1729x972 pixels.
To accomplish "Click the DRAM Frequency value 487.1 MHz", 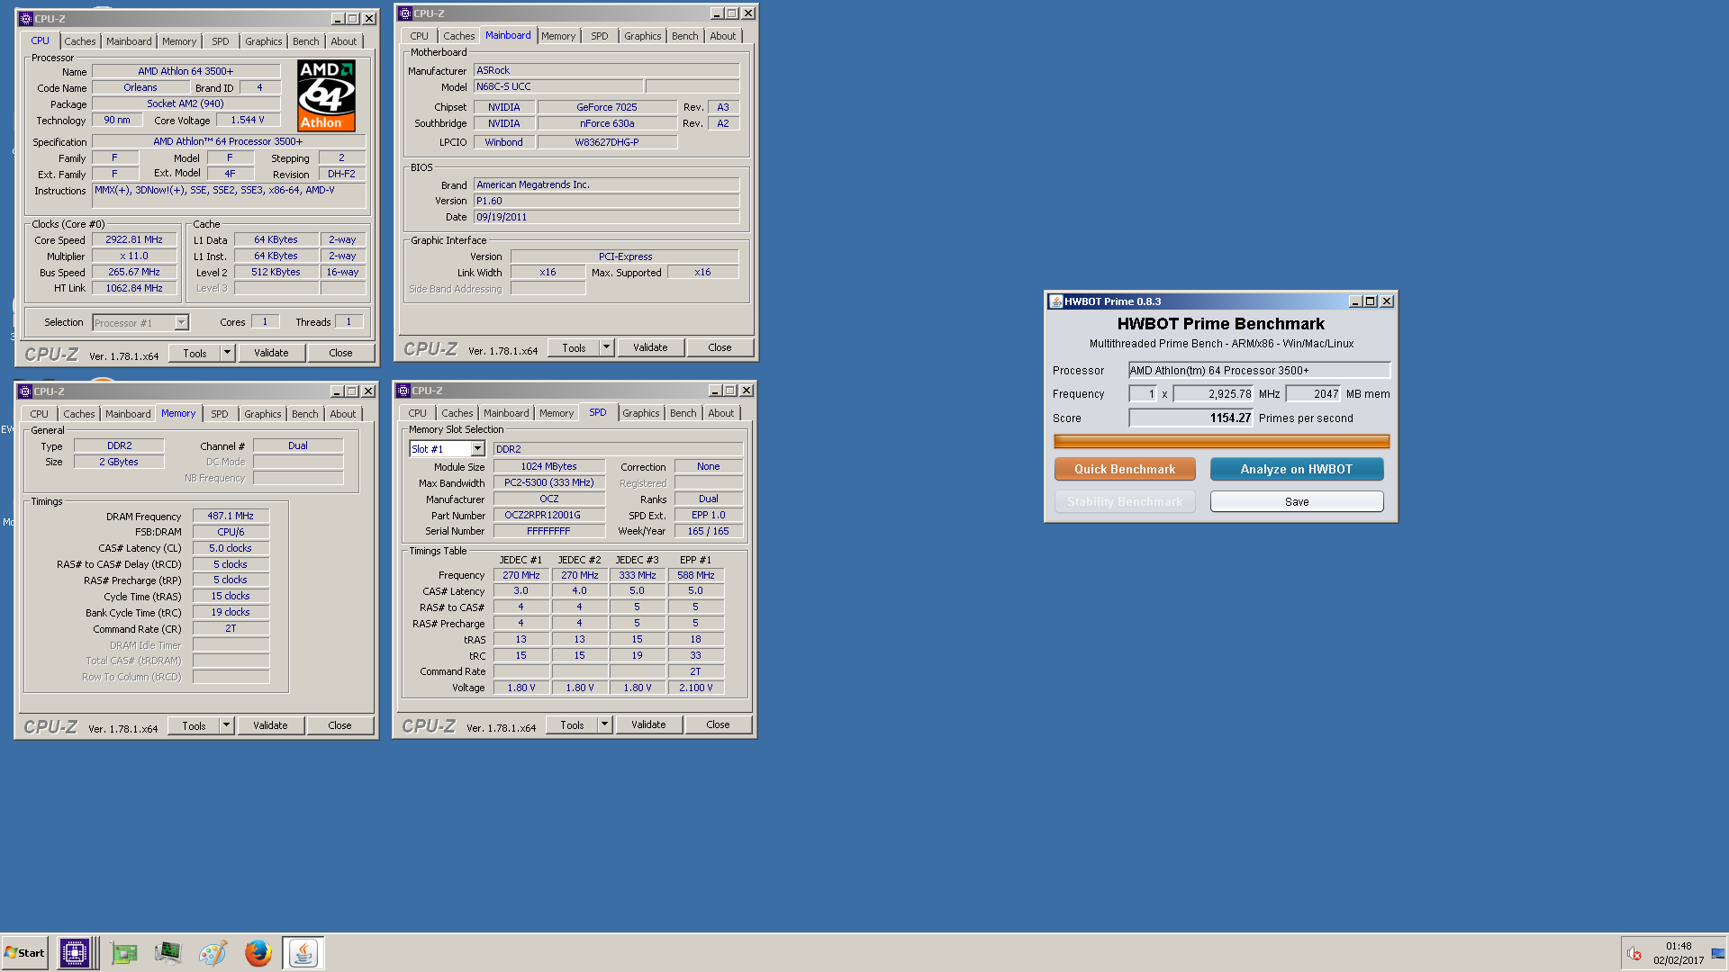I will pos(231,516).
